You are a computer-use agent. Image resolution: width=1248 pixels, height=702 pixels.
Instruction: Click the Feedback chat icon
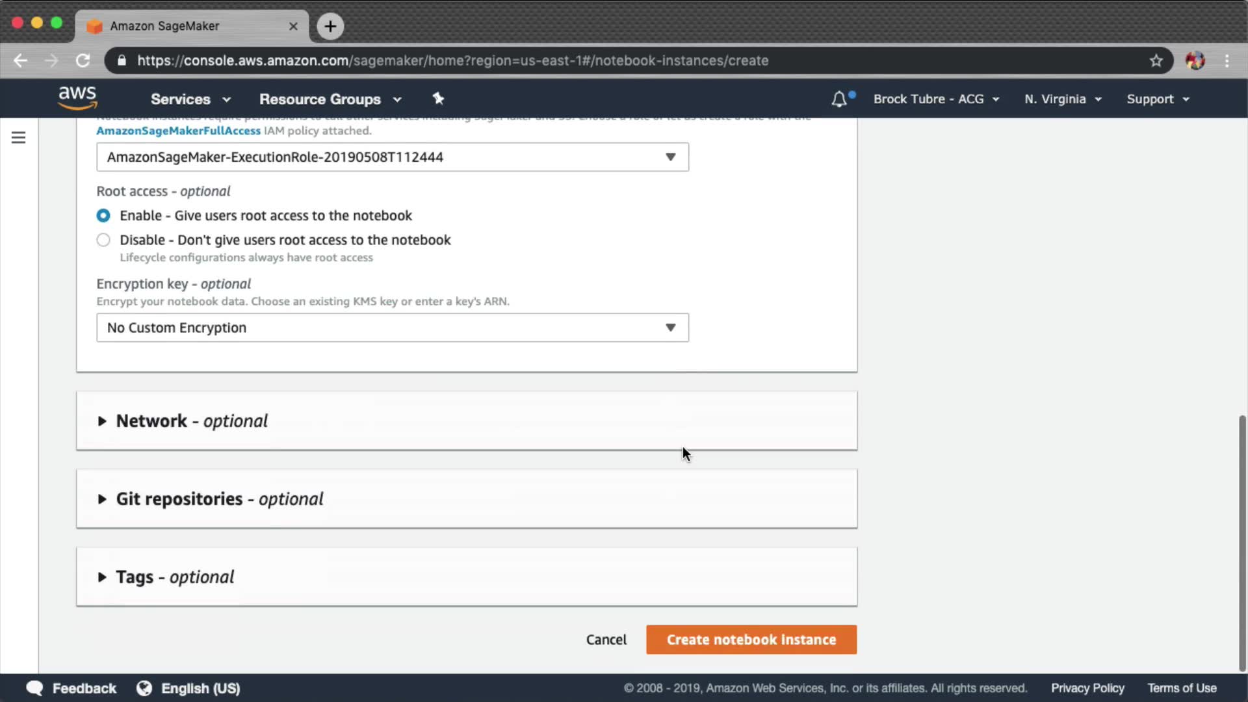pyautogui.click(x=34, y=688)
